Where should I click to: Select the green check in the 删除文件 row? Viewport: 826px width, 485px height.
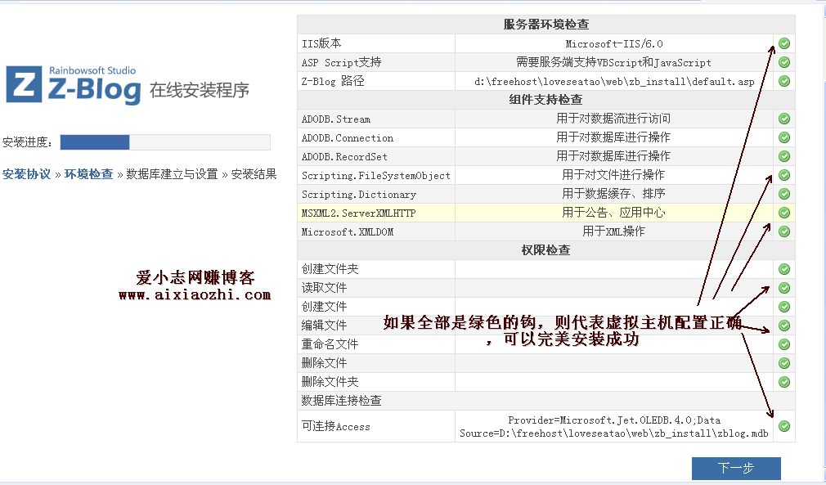pyautogui.click(x=783, y=363)
